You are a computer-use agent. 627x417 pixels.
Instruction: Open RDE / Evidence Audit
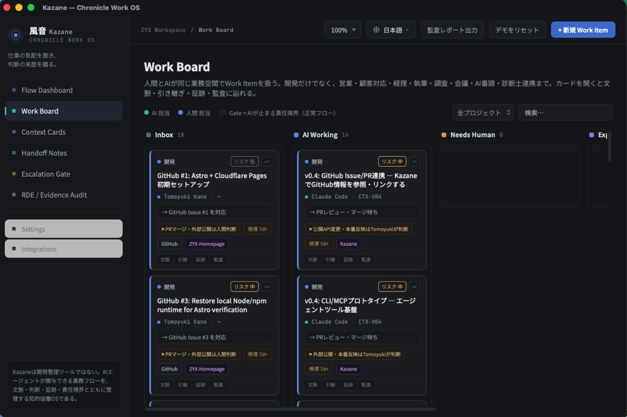tap(63, 195)
